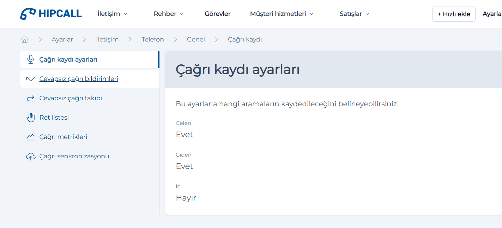This screenshot has width=502, height=228.
Task: Navigate to Telefon breadcrumb link
Action: [x=153, y=39]
